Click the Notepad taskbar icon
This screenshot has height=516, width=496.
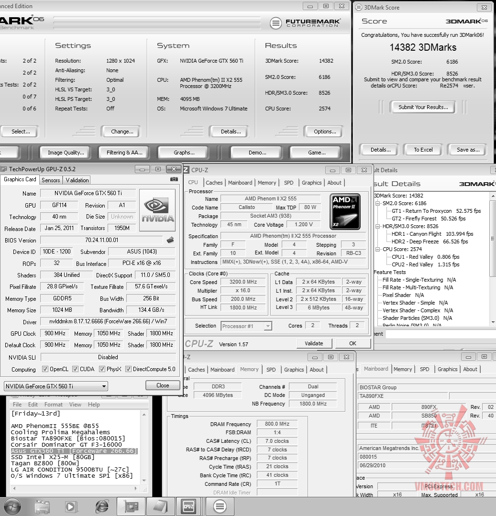tap(161, 507)
